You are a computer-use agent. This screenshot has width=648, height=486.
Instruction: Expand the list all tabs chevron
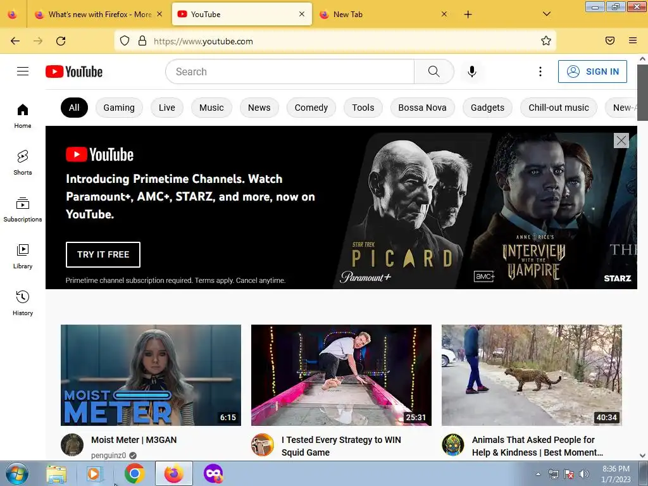[546, 14]
